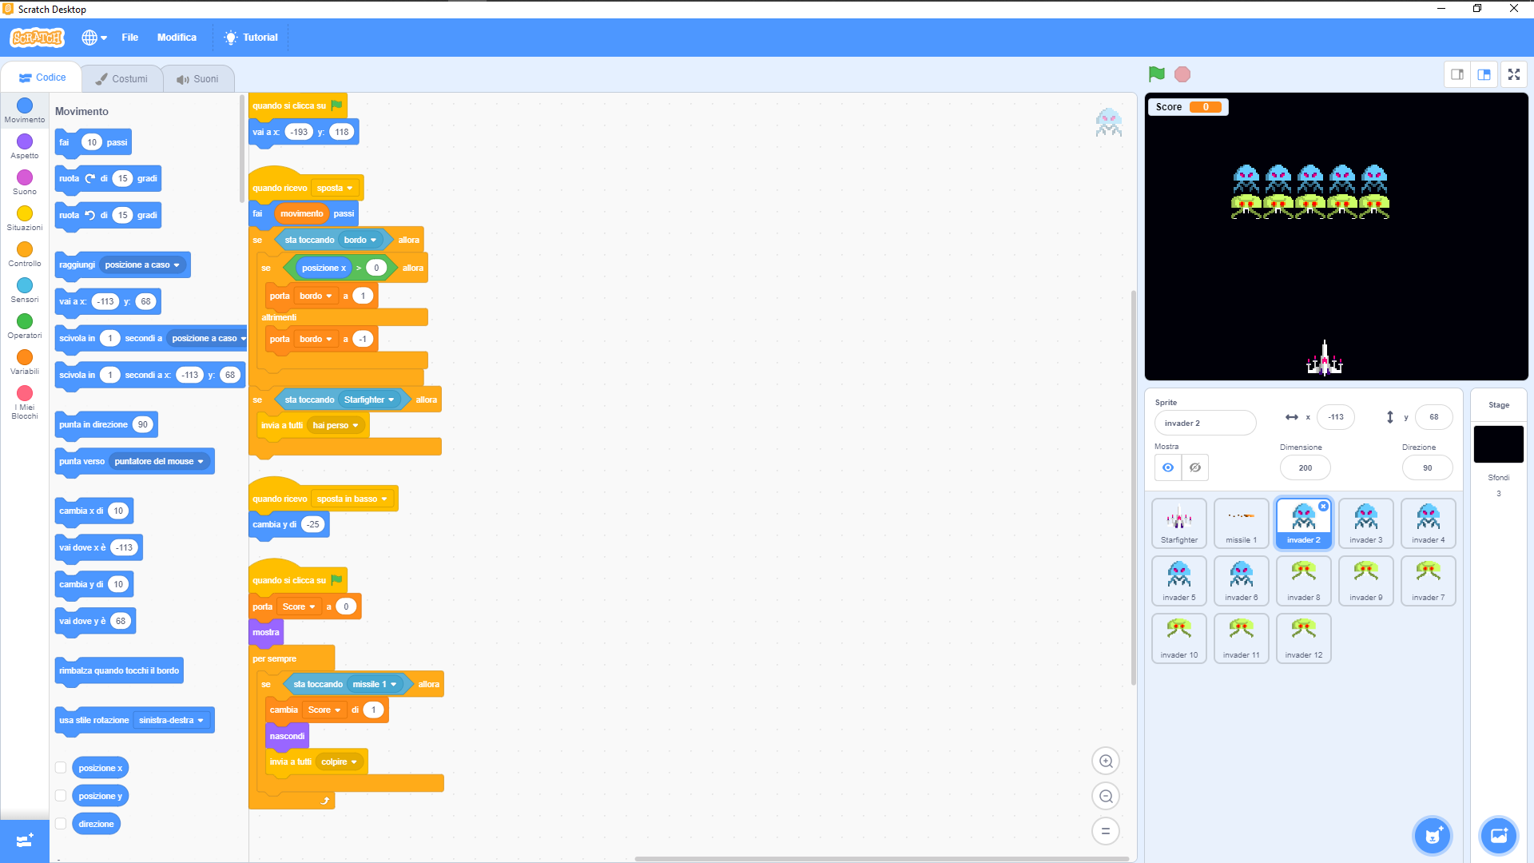
Task: Check the posizione x checkbox
Action: pyautogui.click(x=61, y=767)
